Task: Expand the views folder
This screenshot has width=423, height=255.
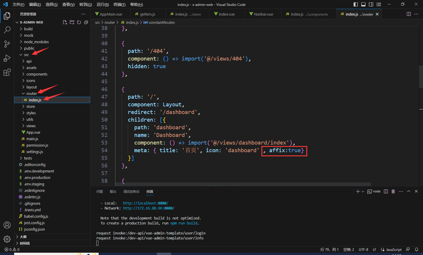Action: click(52, 126)
